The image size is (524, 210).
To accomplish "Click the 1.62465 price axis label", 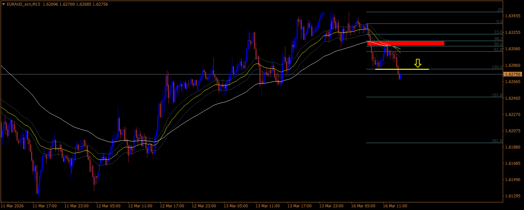I will click(x=513, y=98).
